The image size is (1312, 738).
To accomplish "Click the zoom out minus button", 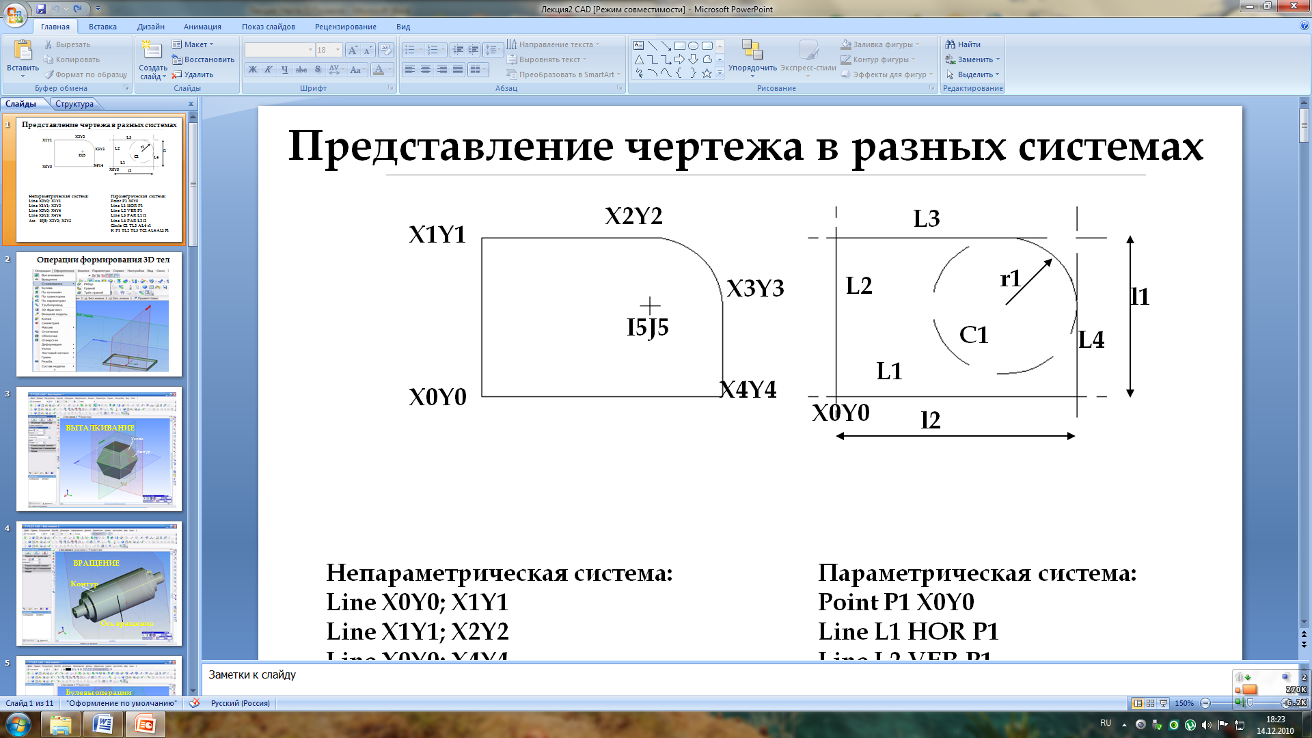I will coord(1205,703).
